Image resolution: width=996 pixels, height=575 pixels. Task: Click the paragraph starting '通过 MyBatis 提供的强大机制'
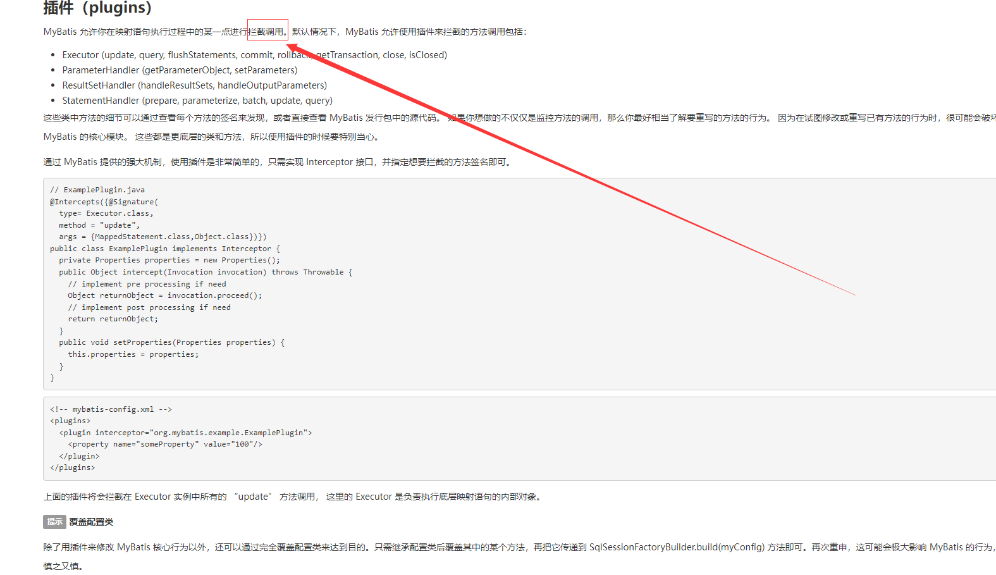click(x=279, y=162)
